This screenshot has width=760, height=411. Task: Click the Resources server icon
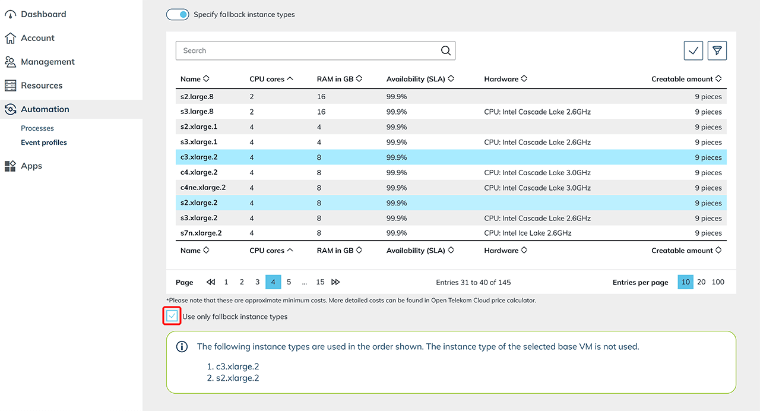pyautogui.click(x=10, y=86)
